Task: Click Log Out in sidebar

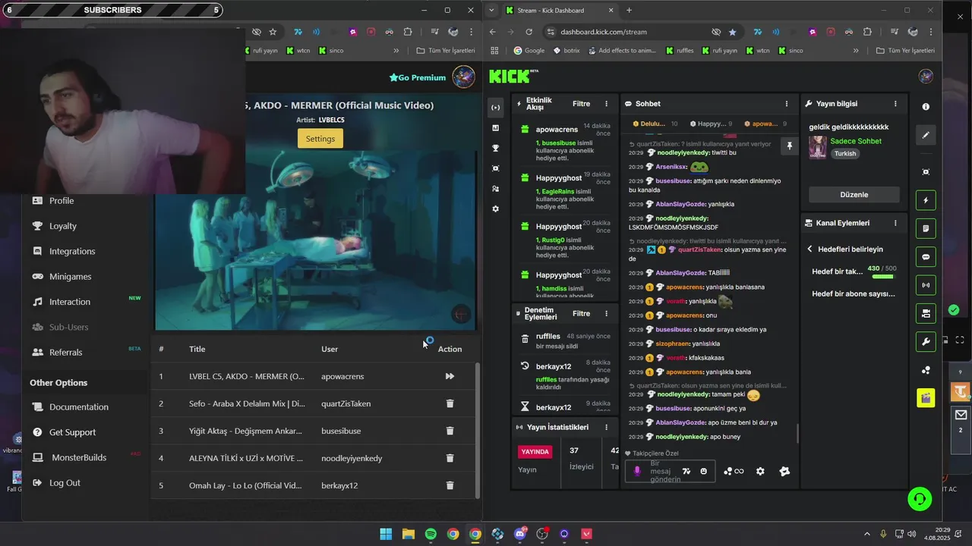Action: 65,483
